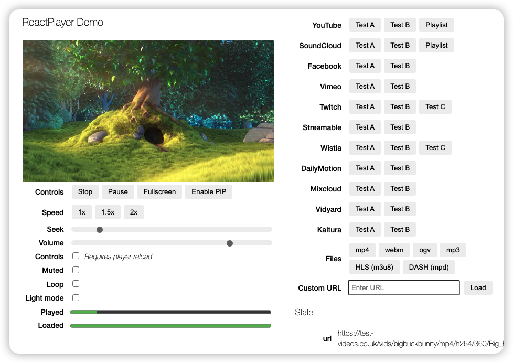
Task: Set playback speed to 1.5x
Action: pos(108,212)
